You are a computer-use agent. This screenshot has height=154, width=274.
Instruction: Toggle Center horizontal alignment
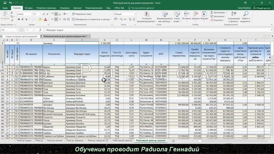tap(56, 19)
